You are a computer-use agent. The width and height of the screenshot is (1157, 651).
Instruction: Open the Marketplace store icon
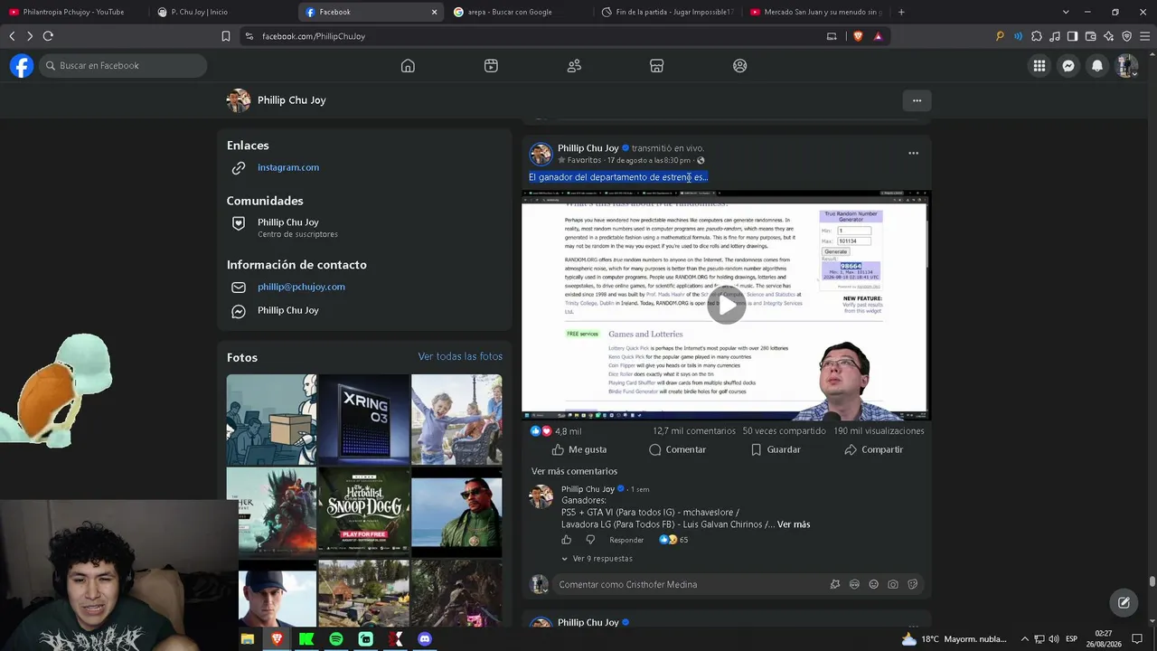(657, 66)
